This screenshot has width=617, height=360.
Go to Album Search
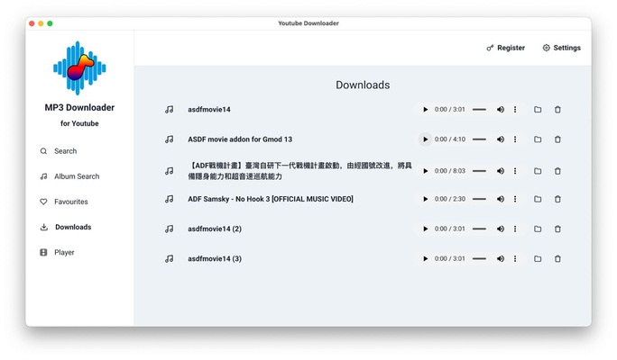(x=69, y=176)
